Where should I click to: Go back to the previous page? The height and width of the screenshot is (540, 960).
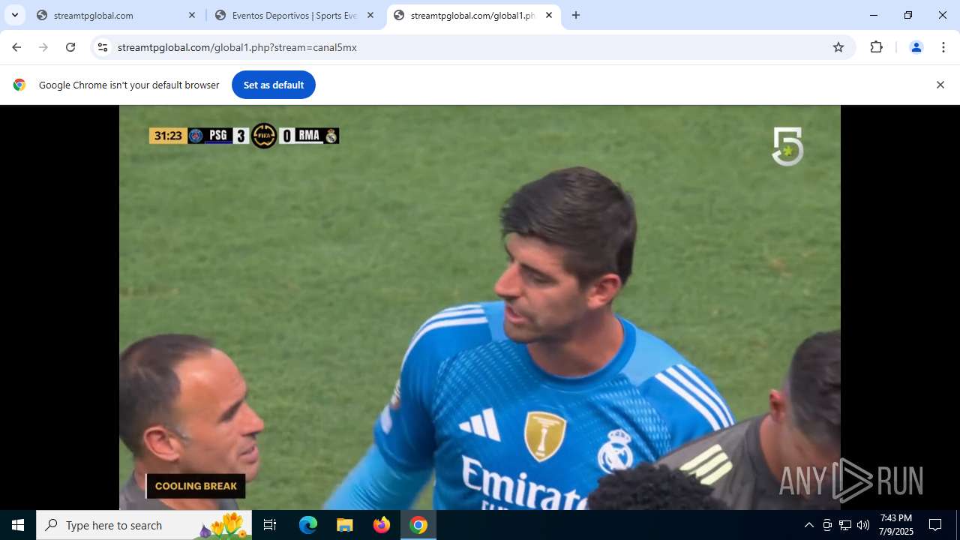coord(16,47)
